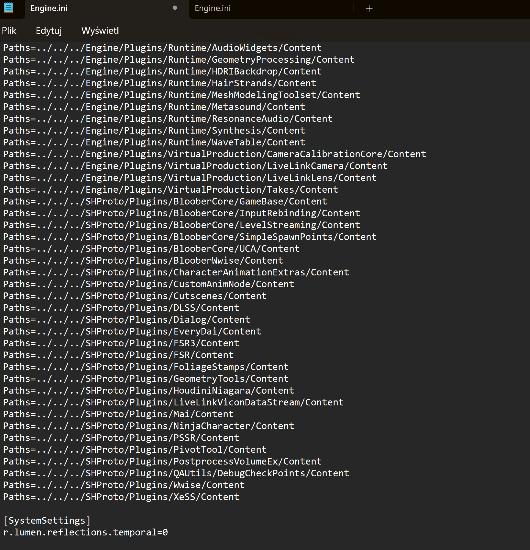This screenshot has height=550, width=530.
Task: Click the VirtualProduction/Takes/Content line
Action: (171, 189)
